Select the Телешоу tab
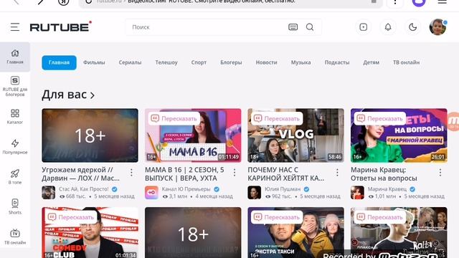This screenshot has width=459, height=258. (166, 62)
